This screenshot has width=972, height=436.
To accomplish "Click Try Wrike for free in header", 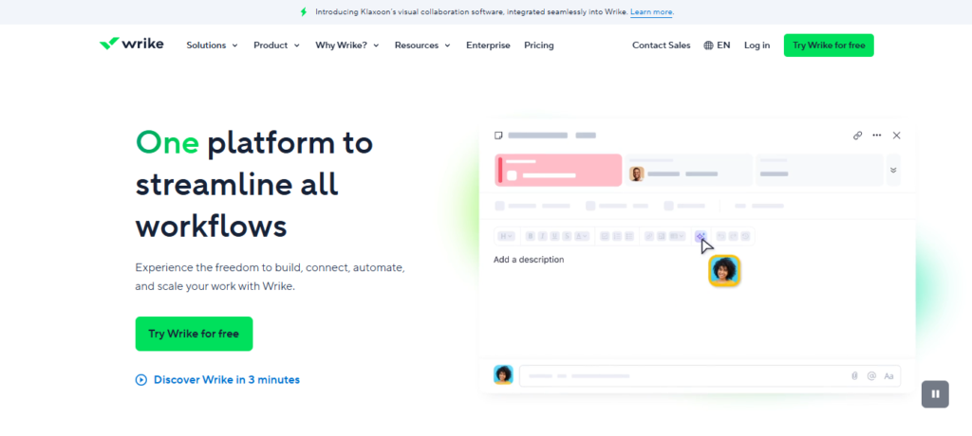I will (x=828, y=45).
